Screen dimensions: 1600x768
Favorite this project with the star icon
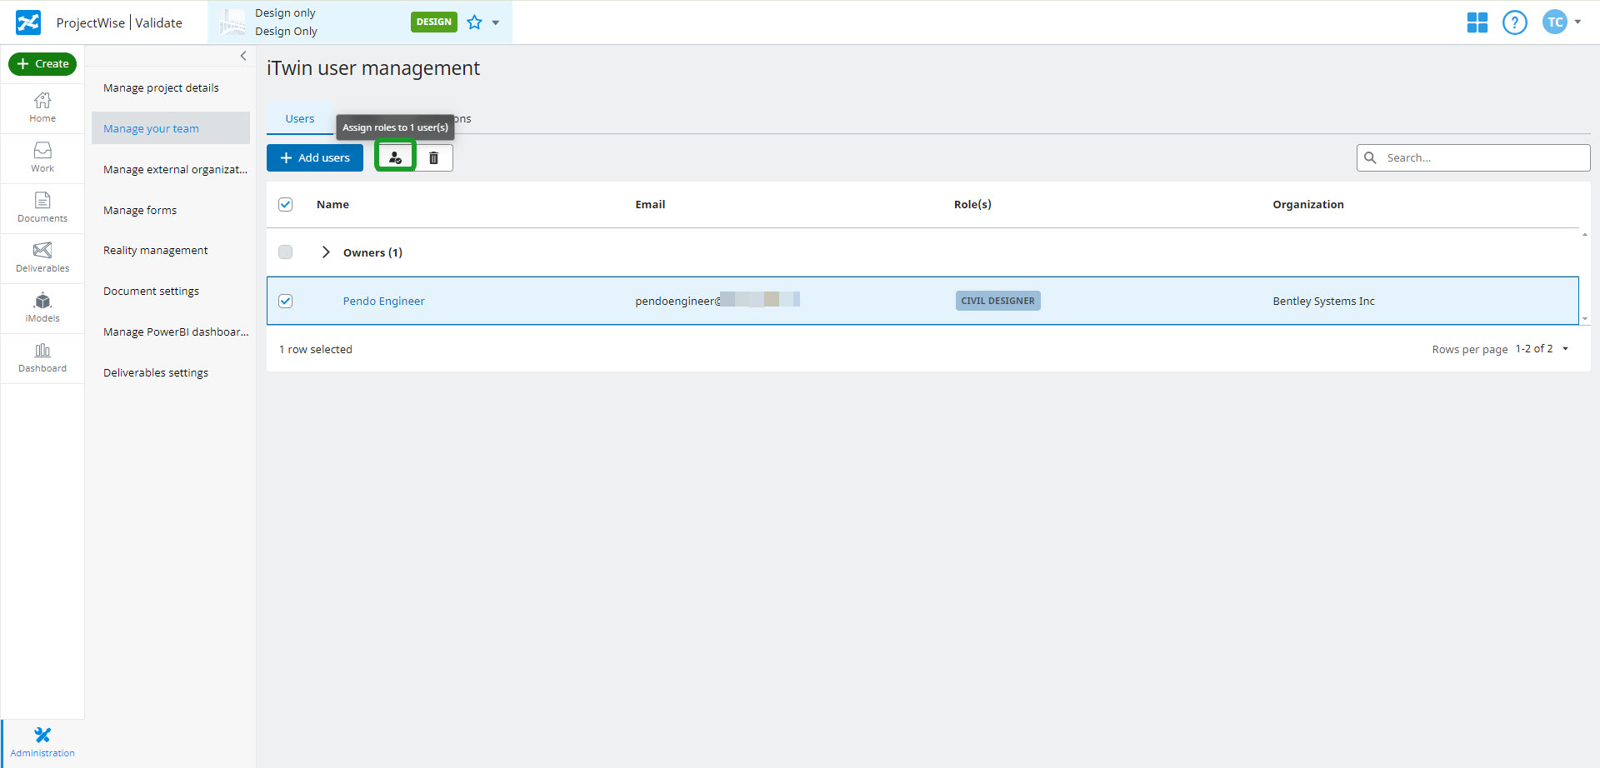click(x=474, y=22)
